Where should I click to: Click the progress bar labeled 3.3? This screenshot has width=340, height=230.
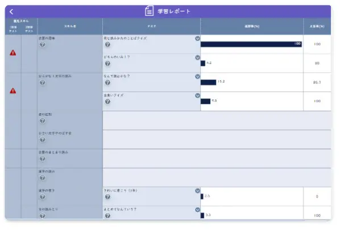click(202, 215)
